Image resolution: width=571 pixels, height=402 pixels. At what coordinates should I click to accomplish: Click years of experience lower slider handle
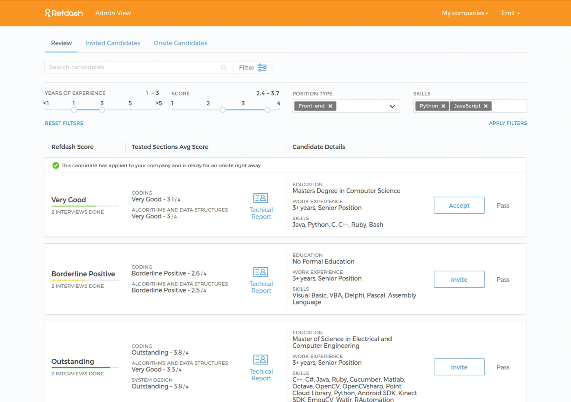click(x=74, y=110)
